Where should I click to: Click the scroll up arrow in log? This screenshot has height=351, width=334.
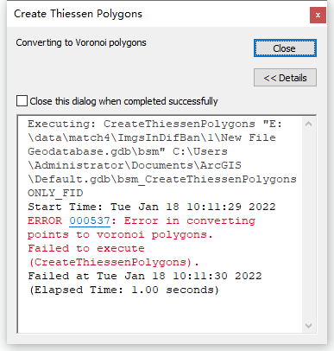309,124
